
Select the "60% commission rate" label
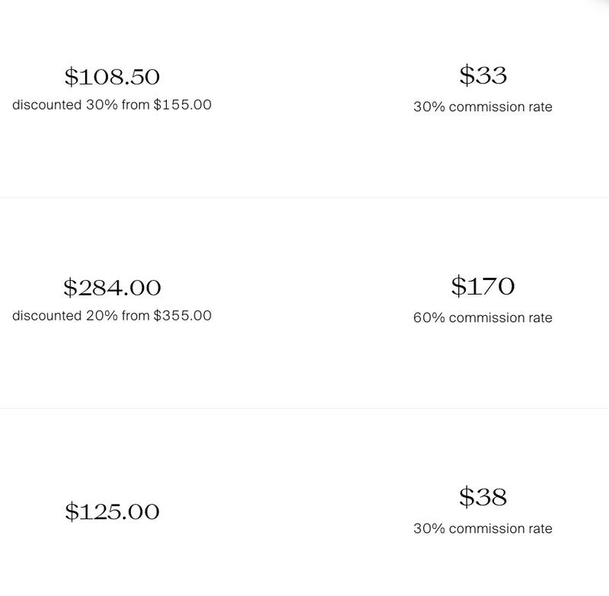(483, 318)
